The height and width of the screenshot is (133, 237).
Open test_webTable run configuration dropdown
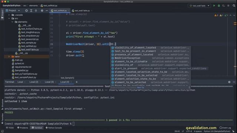(x=199, y=6)
